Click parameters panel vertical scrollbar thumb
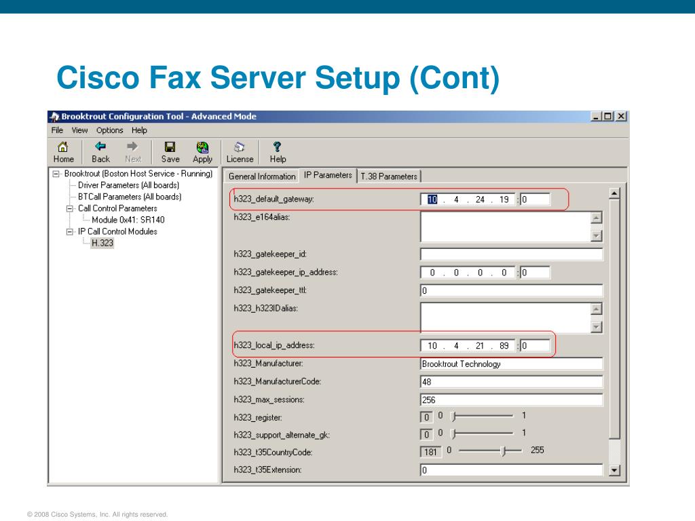The height and width of the screenshot is (521, 695). pyautogui.click(x=614, y=319)
